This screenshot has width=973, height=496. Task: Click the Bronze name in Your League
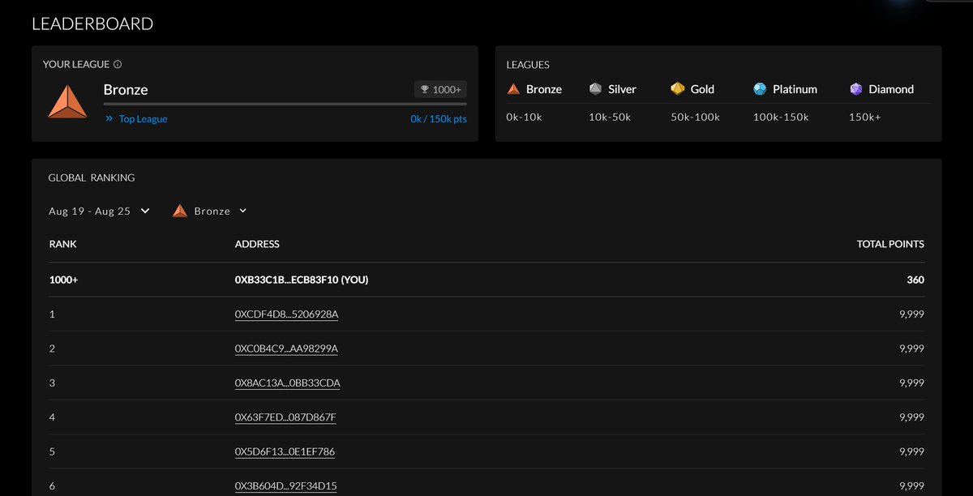click(126, 89)
